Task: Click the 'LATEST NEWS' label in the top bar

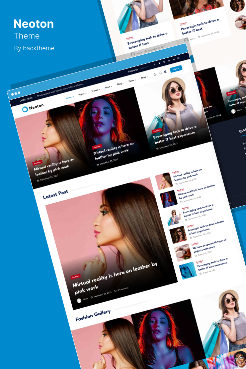Action: pyautogui.click(x=26, y=99)
